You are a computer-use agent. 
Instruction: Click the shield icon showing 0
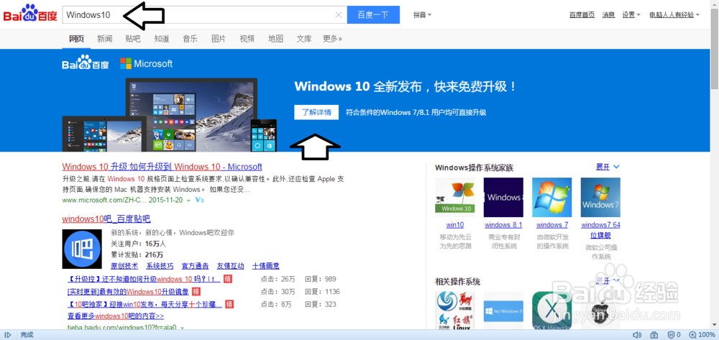[673, 335]
